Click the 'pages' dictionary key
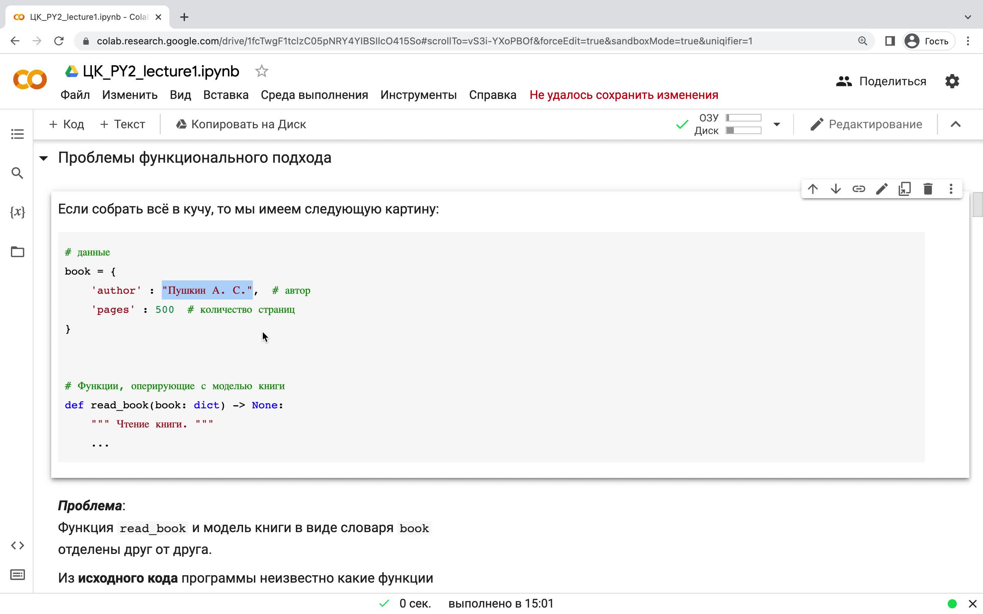 (x=113, y=310)
